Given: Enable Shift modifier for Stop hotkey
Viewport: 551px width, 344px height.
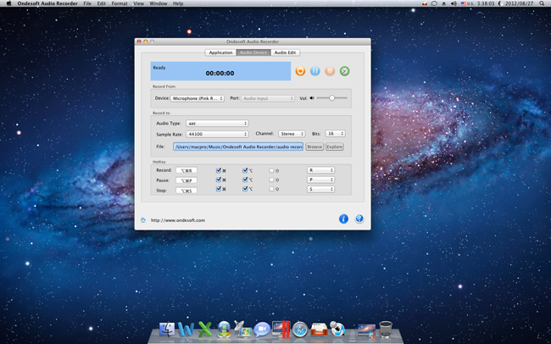Looking at the screenshot, I should click(x=271, y=189).
